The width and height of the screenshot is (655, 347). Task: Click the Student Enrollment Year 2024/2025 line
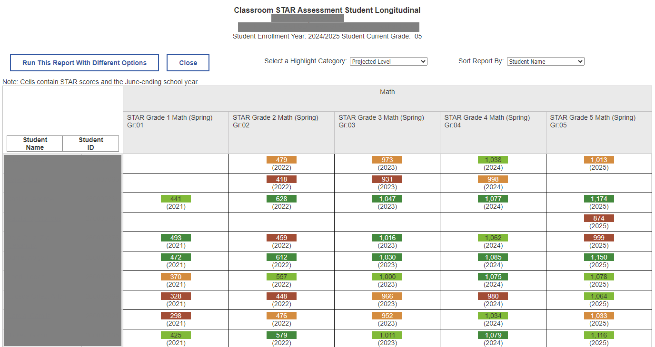[x=327, y=36]
